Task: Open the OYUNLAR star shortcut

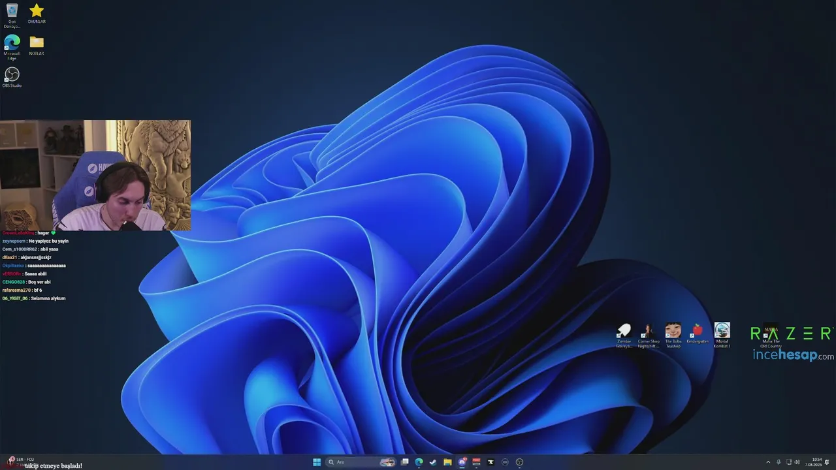Action: pyautogui.click(x=37, y=14)
